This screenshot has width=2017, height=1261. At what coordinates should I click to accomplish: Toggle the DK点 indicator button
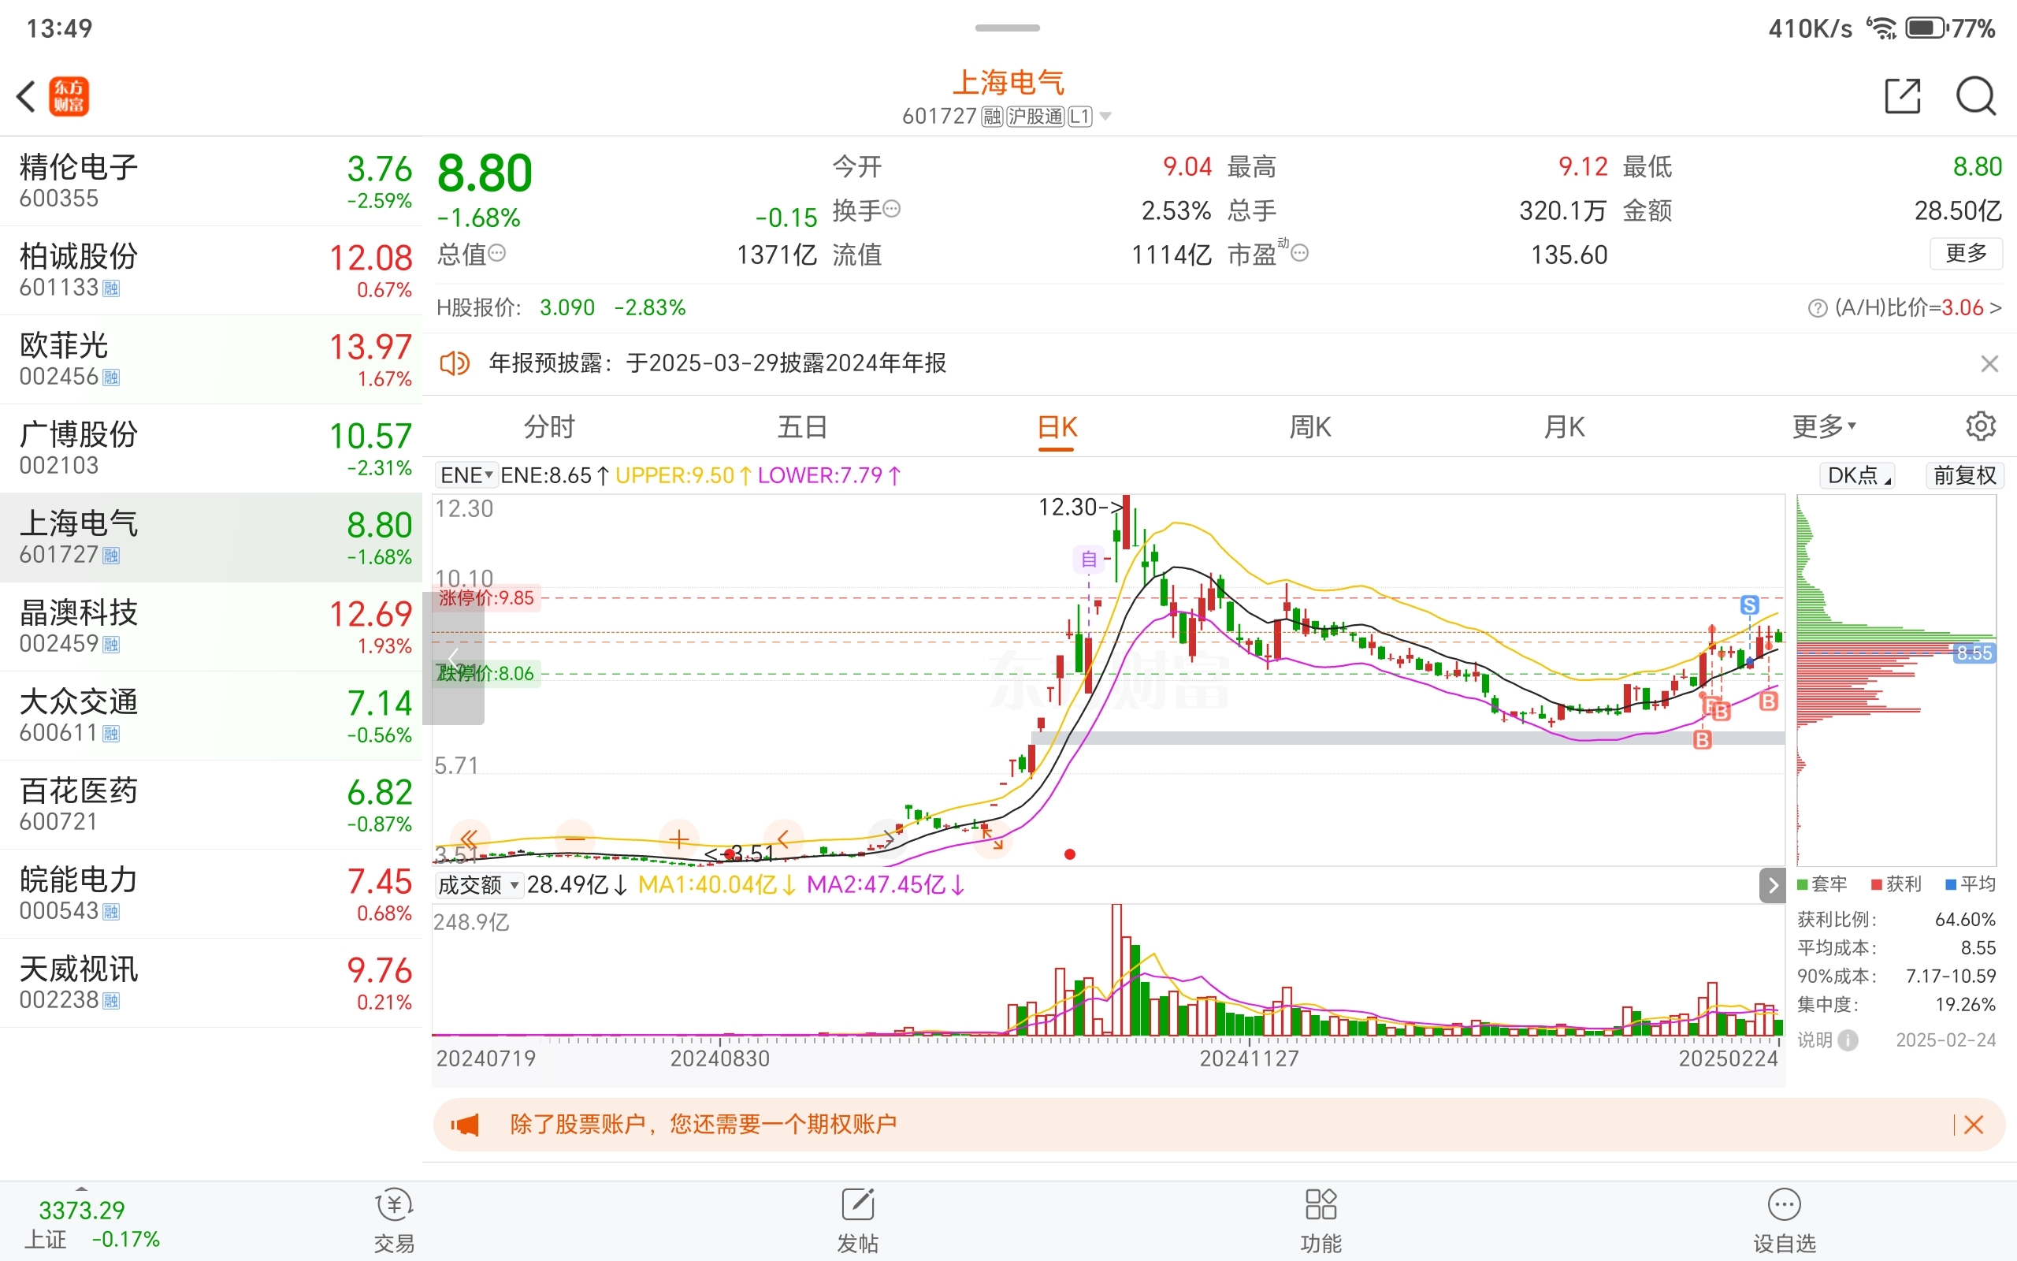pyautogui.click(x=1858, y=475)
